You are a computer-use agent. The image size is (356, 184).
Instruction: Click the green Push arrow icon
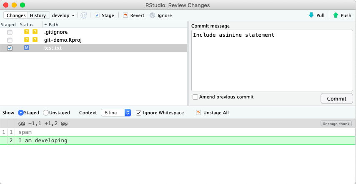[x=336, y=15]
